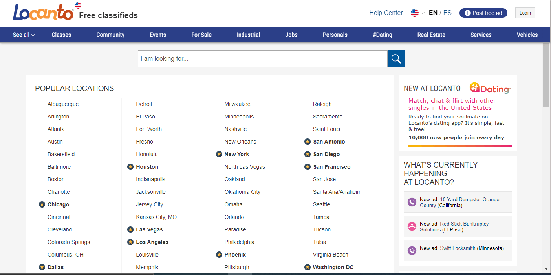This screenshot has width=551, height=275.
Task: Click the Locanto logo
Action: [x=43, y=12]
